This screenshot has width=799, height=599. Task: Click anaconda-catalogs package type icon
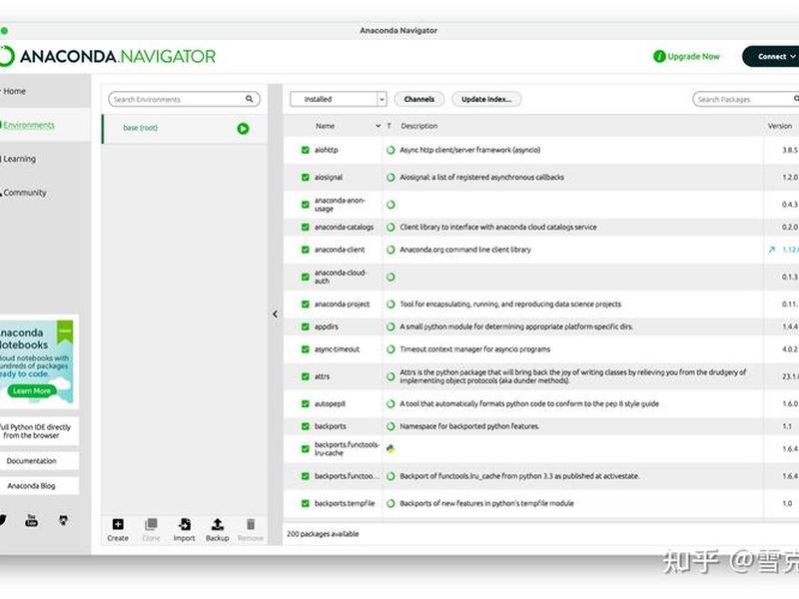(x=391, y=228)
